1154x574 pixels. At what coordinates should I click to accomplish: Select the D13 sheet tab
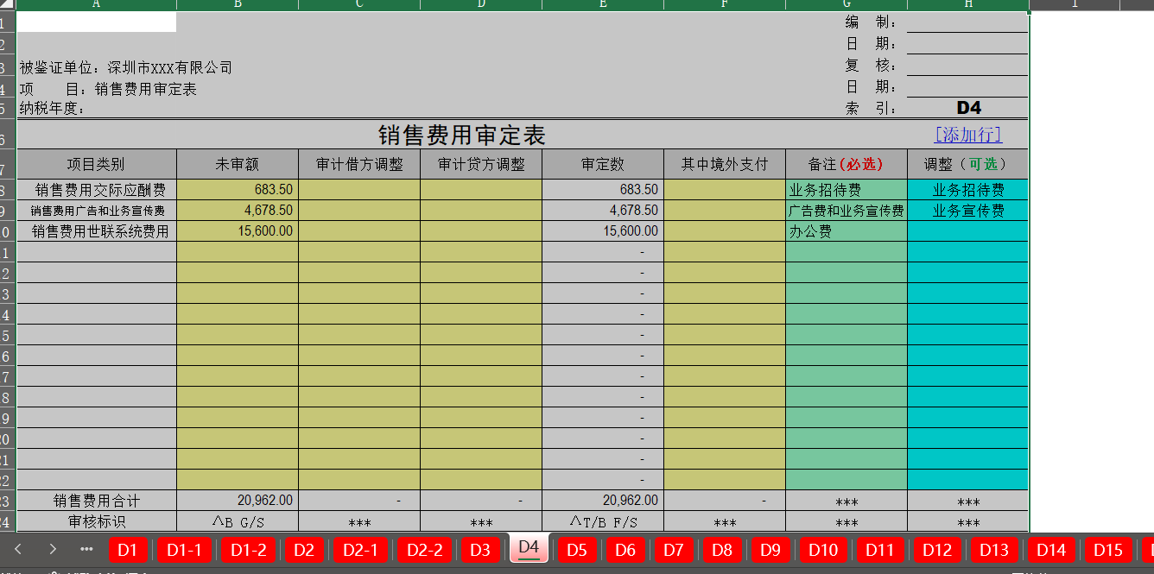[x=994, y=550]
